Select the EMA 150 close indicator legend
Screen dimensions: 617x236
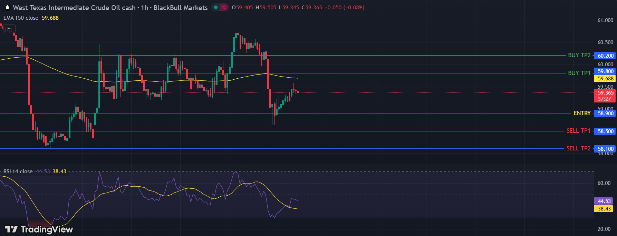point(21,18)
